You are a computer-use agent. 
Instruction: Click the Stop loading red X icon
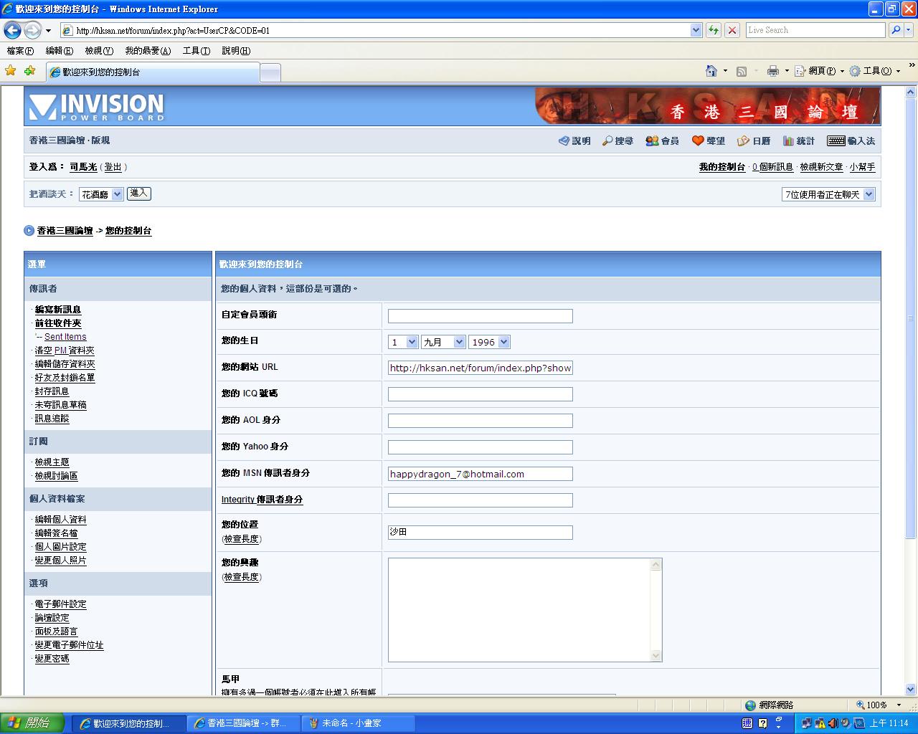pos(732,30)
